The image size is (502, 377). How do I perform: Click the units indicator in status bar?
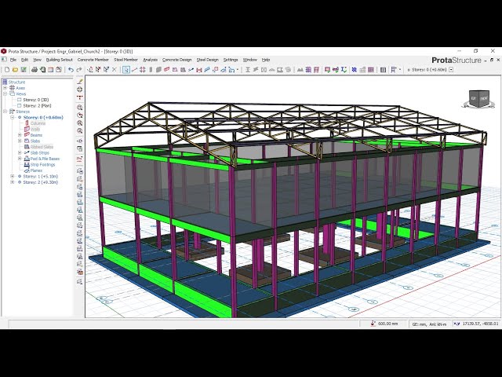click(429, 324)
